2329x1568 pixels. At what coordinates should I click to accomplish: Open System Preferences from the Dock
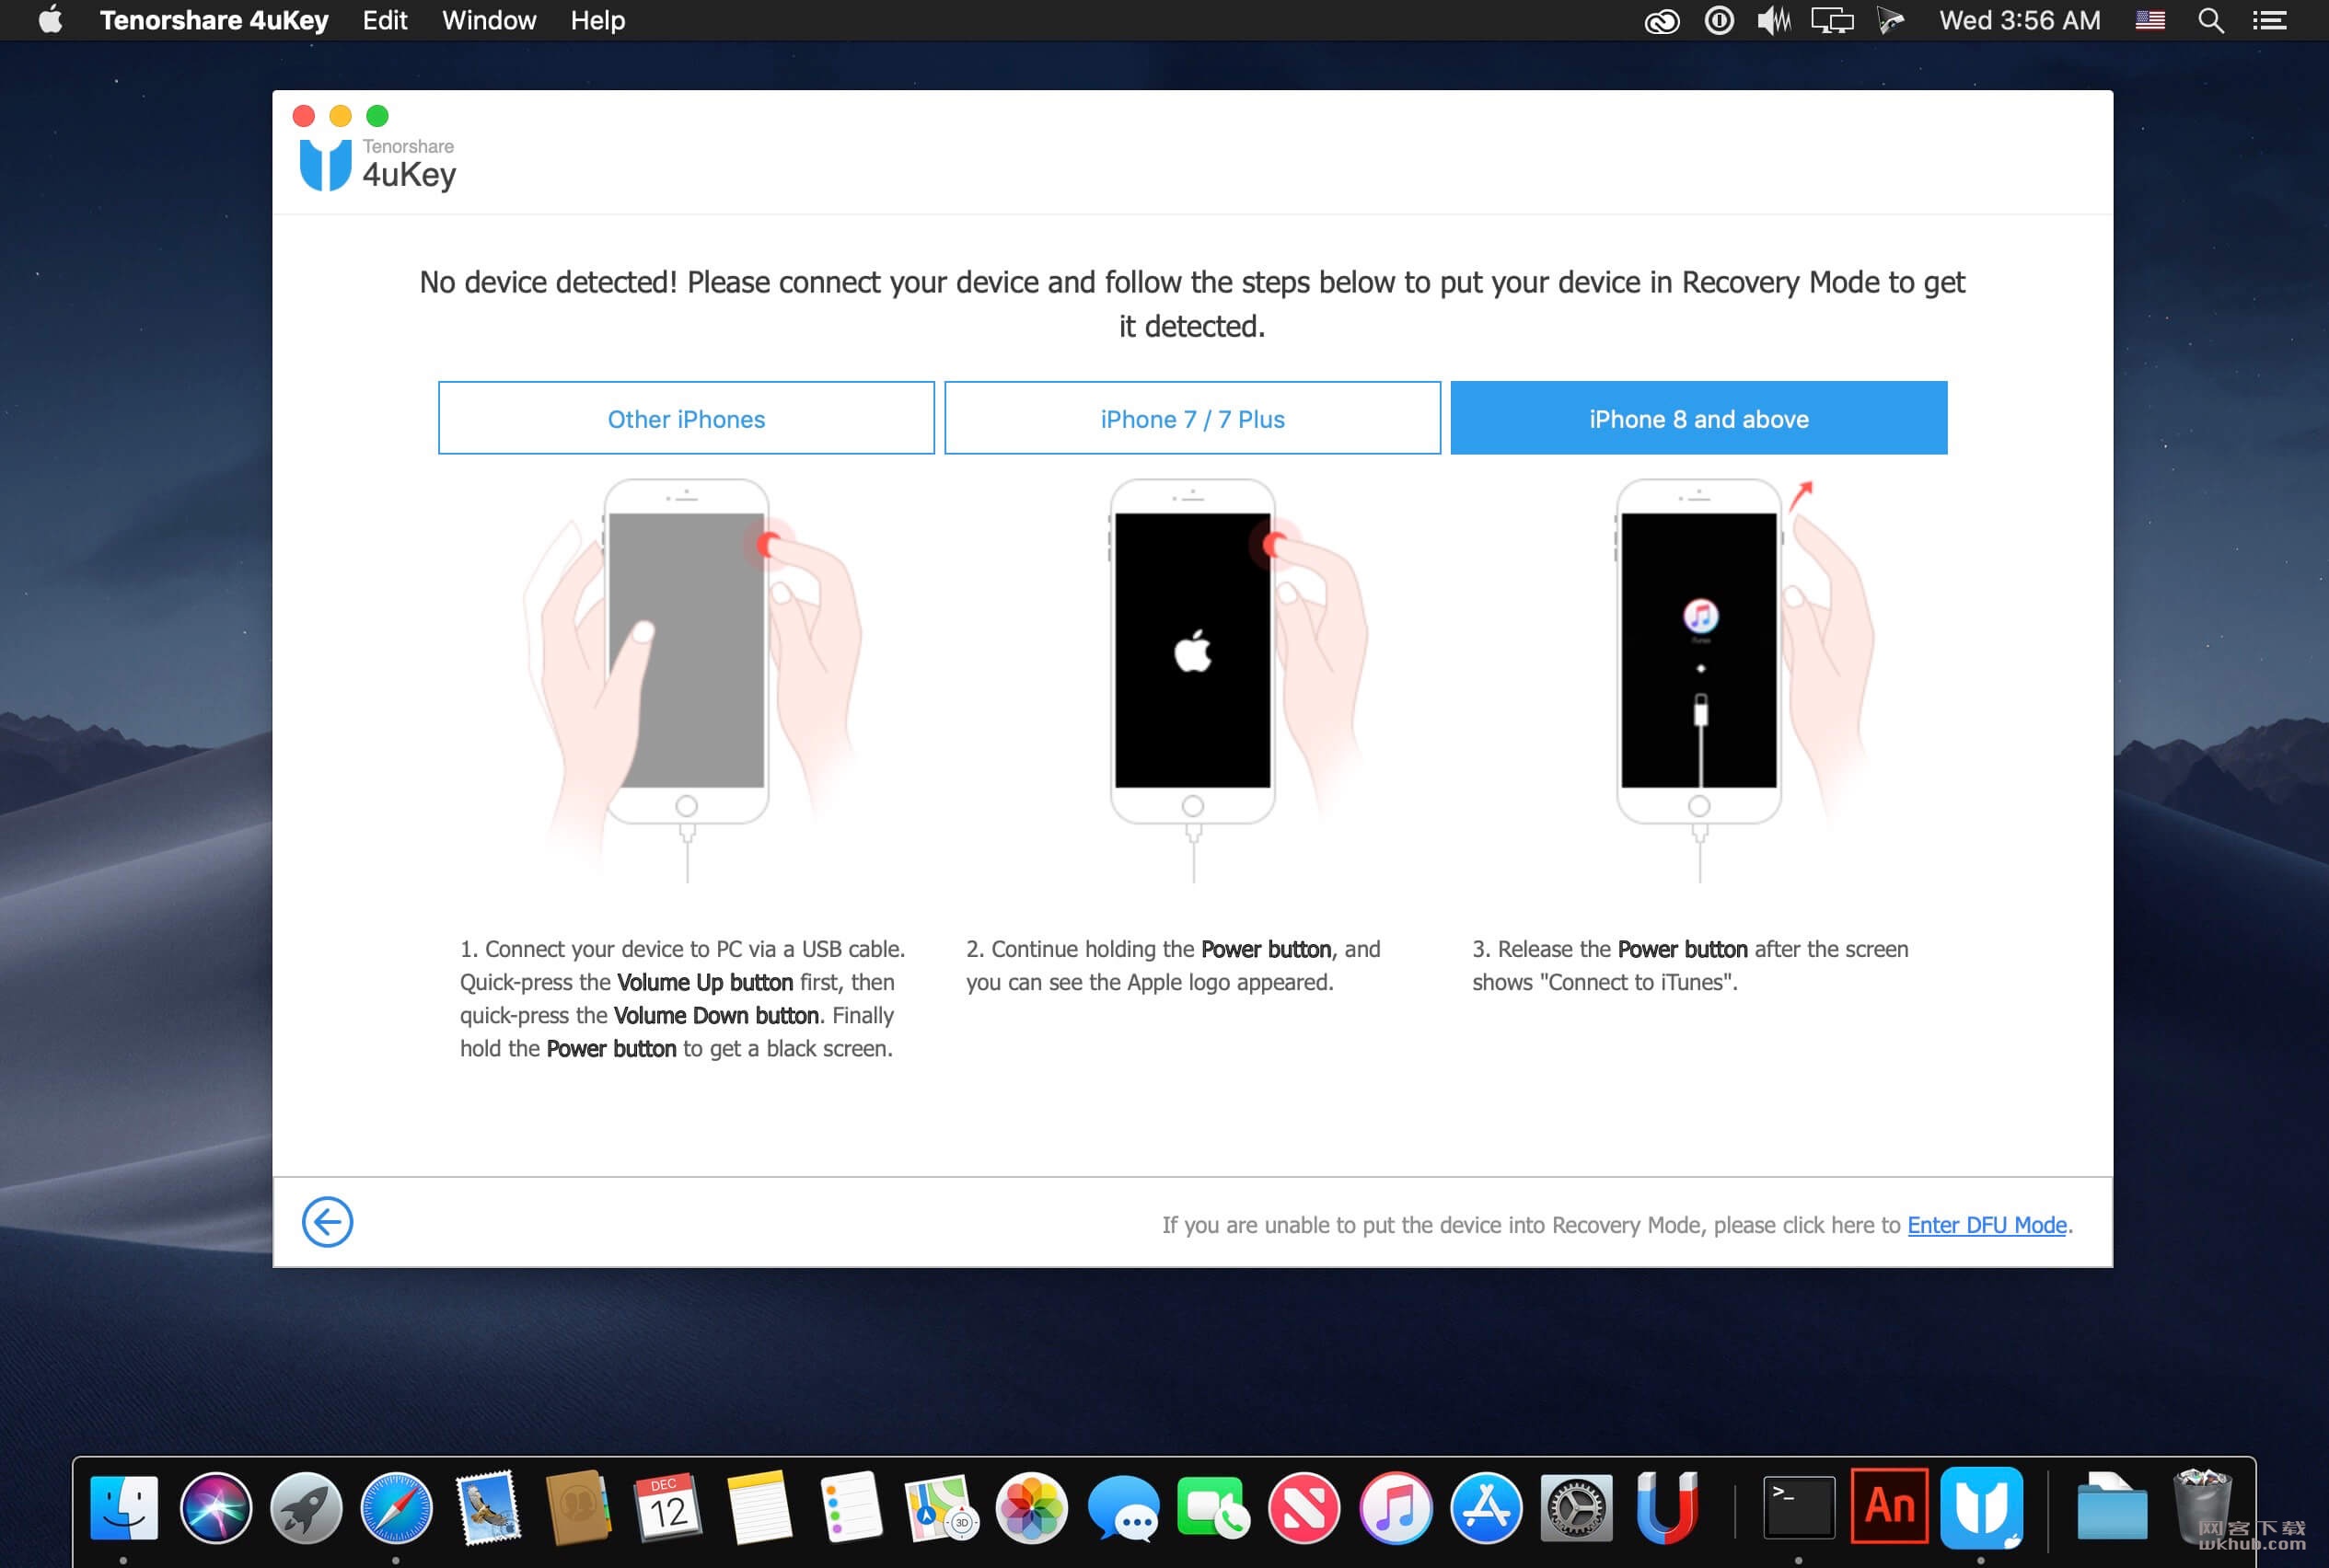click(1576, 1507)
